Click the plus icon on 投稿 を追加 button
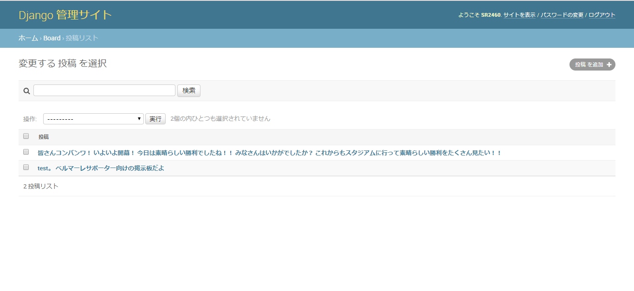Image resolution: width=634 pixels, height=291 pixels. point(608,65)
